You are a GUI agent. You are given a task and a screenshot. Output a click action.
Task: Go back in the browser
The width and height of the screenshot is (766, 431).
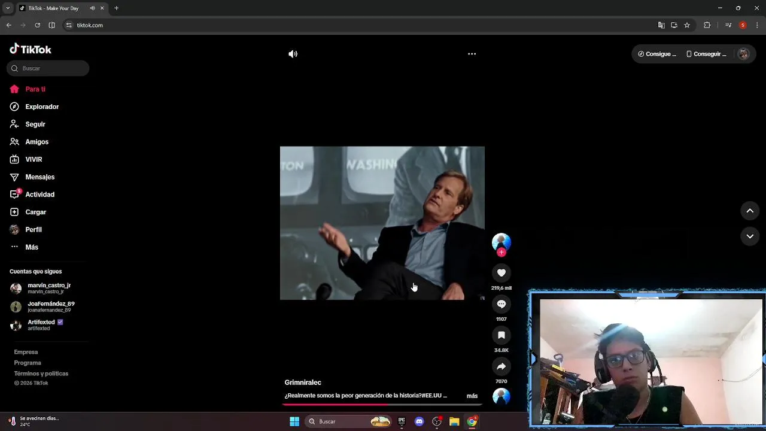click(x=9, y=25)
